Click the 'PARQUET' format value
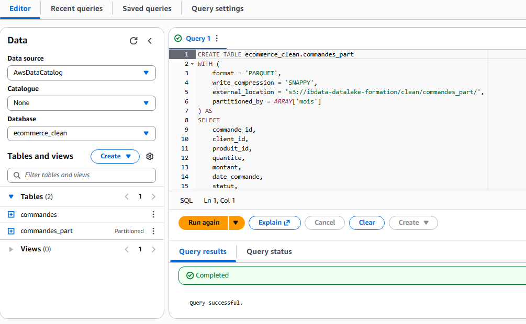Screen dimensions: 526x324 pyautogui.click(x=263, y=73)
